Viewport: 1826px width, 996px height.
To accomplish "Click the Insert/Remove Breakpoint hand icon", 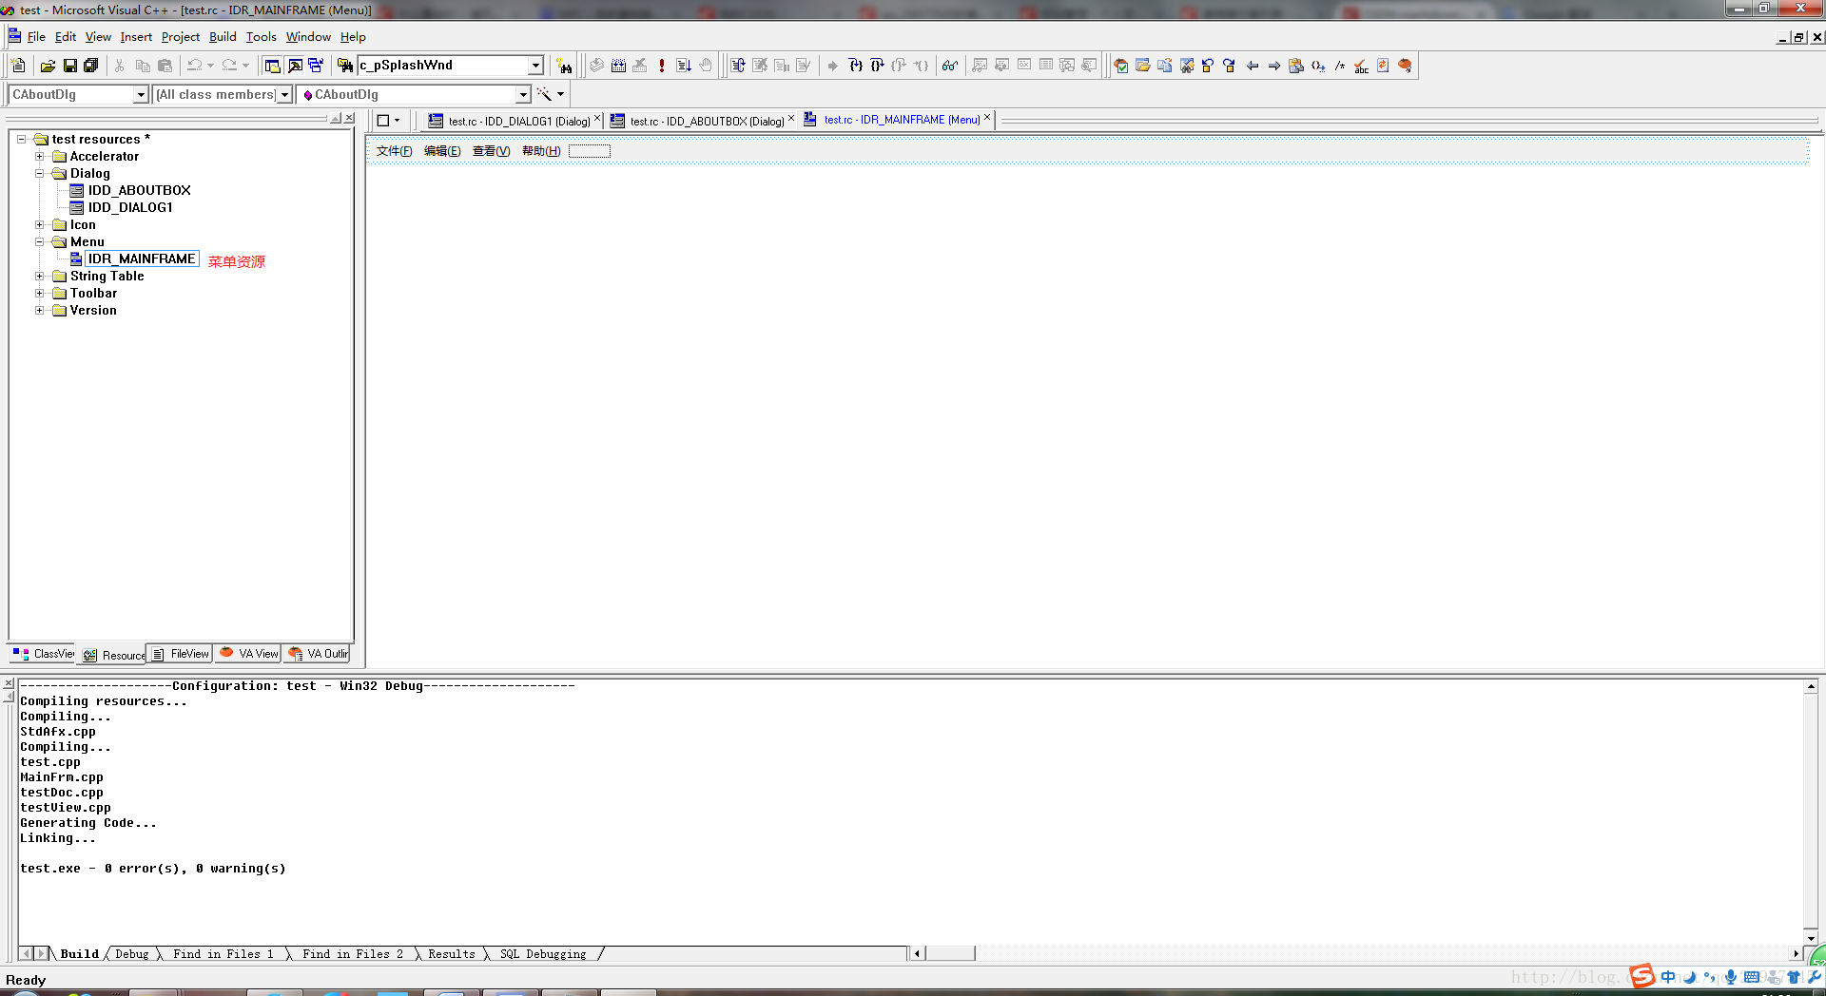I will click(x=706, y=66).
